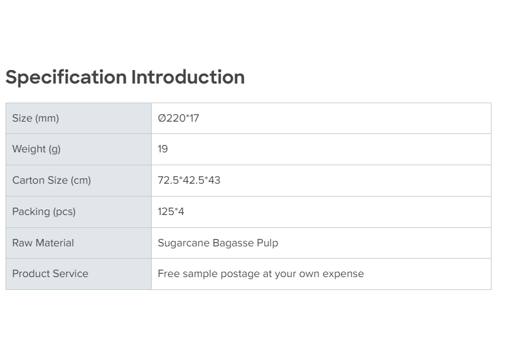Click the 125*4 packing value
The width and height of the screenshot is (505, 360).
171,211
